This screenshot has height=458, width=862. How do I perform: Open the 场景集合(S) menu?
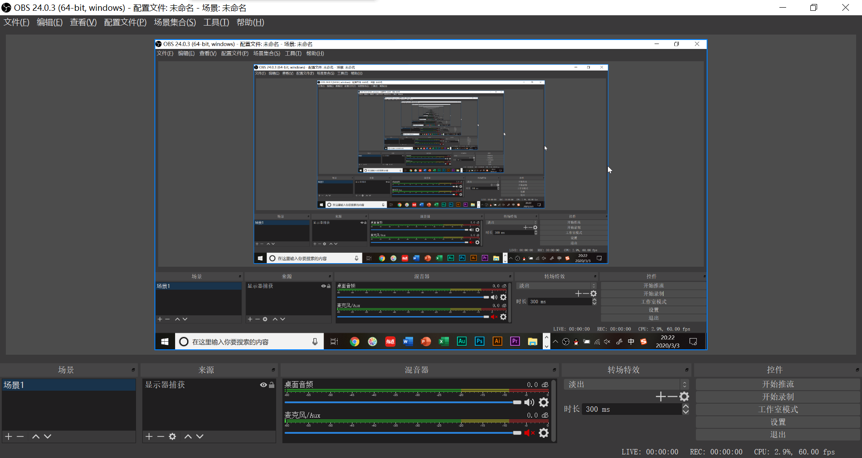click(x=175, y=22)
